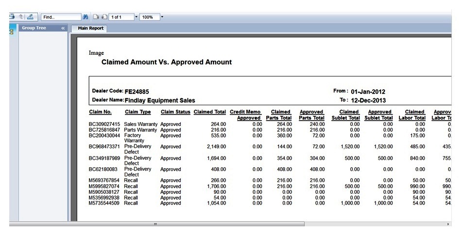The image size is (465, 236).
Task: Go to the next page icon
Action: click(x=103, y=17)
